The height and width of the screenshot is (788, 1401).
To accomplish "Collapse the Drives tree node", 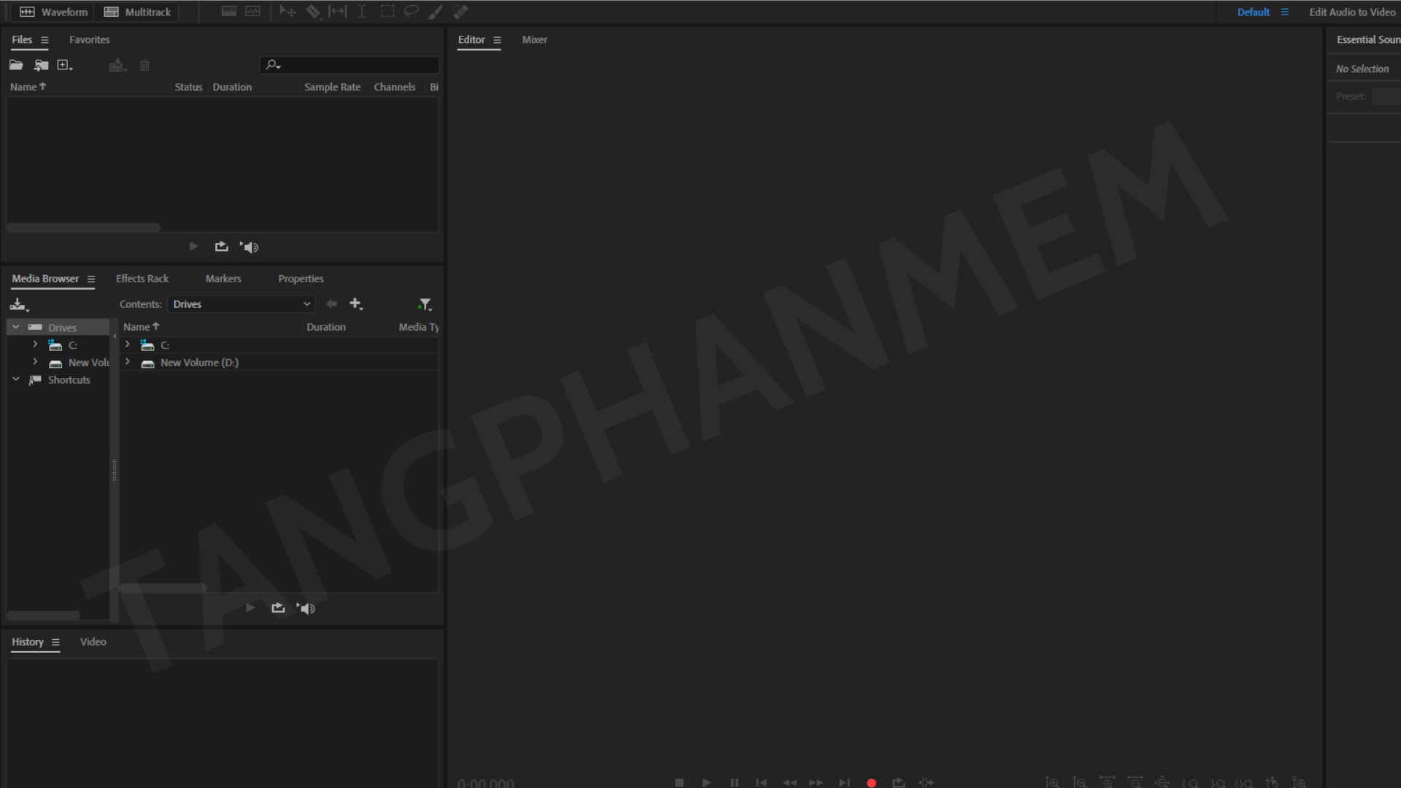I will [16, 327].
